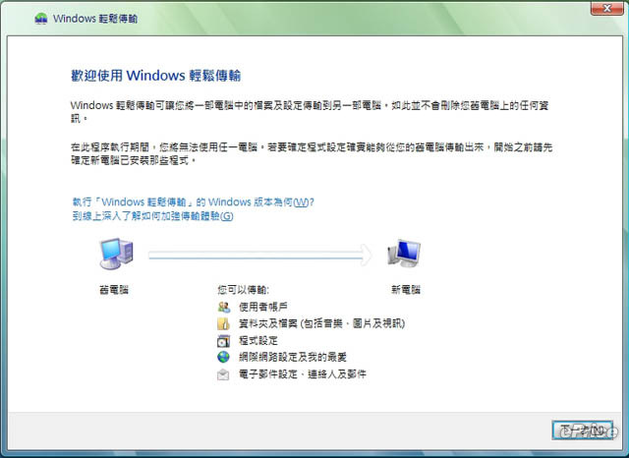The image size is (629, 458).
Task: Click the globe icon for Internet settings
Action: [x=223, y=357]
